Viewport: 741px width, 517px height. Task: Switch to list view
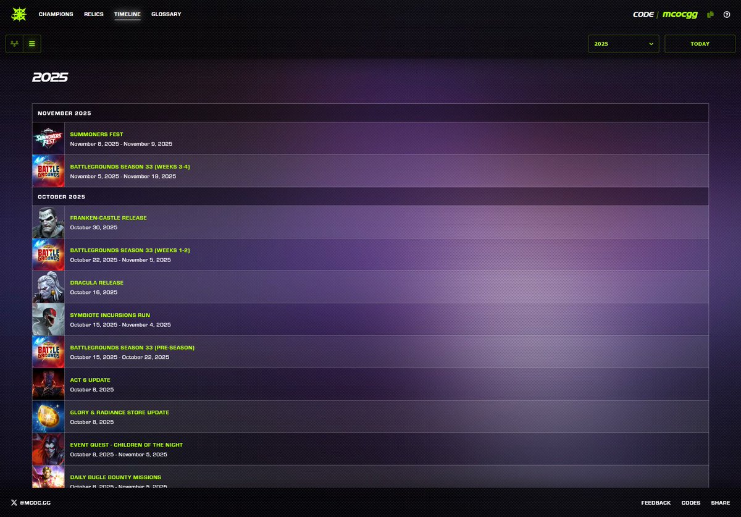(32, 44)
